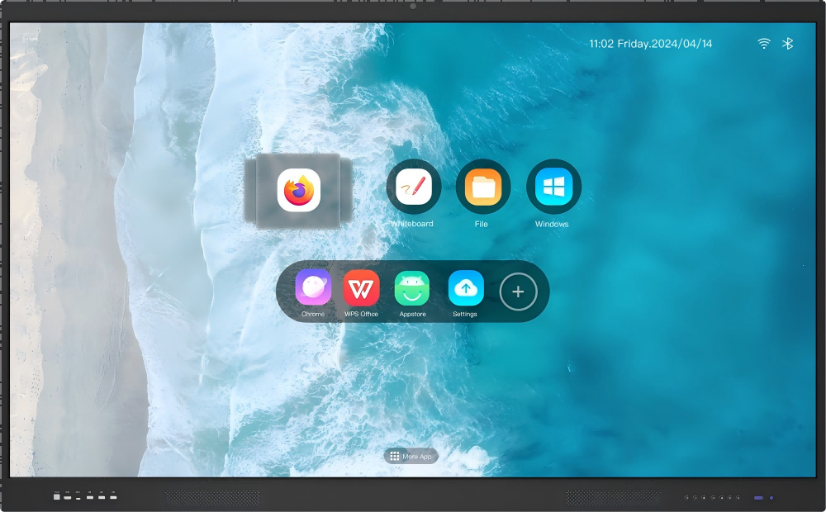Open the purple Chrome app icon
The height and width of the screenshot is (512, 826).
313,288
